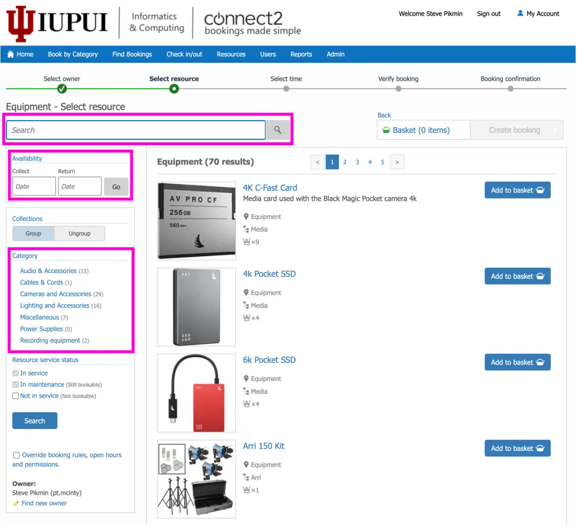577x527 pixels.
Task: Click the hierarchy icon beside Media under 4k Pocket SSD
Action: tap(246, 306)
